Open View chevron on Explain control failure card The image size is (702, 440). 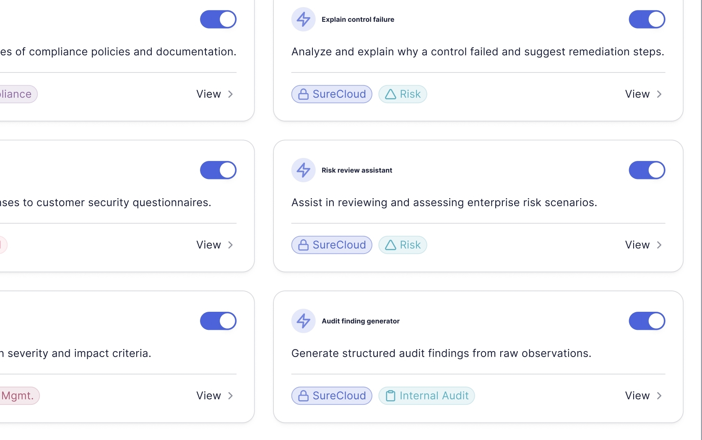click(x=643, y=94)
